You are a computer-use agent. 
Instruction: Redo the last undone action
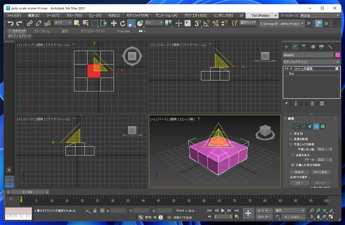click(x=19, y=23)
